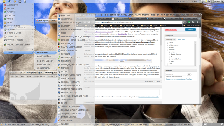
Task: Check the Advice category checkbox
Action: [167, 43]
